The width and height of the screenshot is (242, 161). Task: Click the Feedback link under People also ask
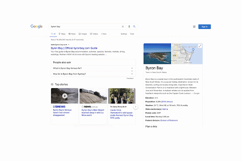130,78
